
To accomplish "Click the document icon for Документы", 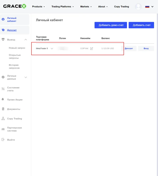I will click(x=3, y=109).
